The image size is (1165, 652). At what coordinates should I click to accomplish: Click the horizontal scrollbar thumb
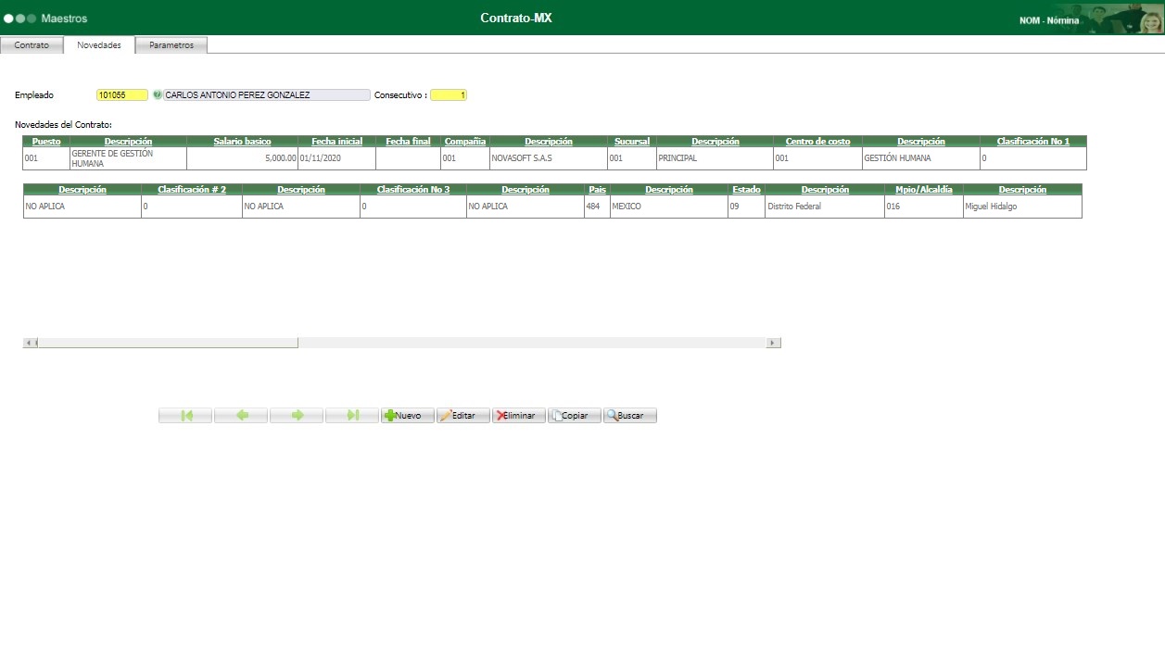168,343
